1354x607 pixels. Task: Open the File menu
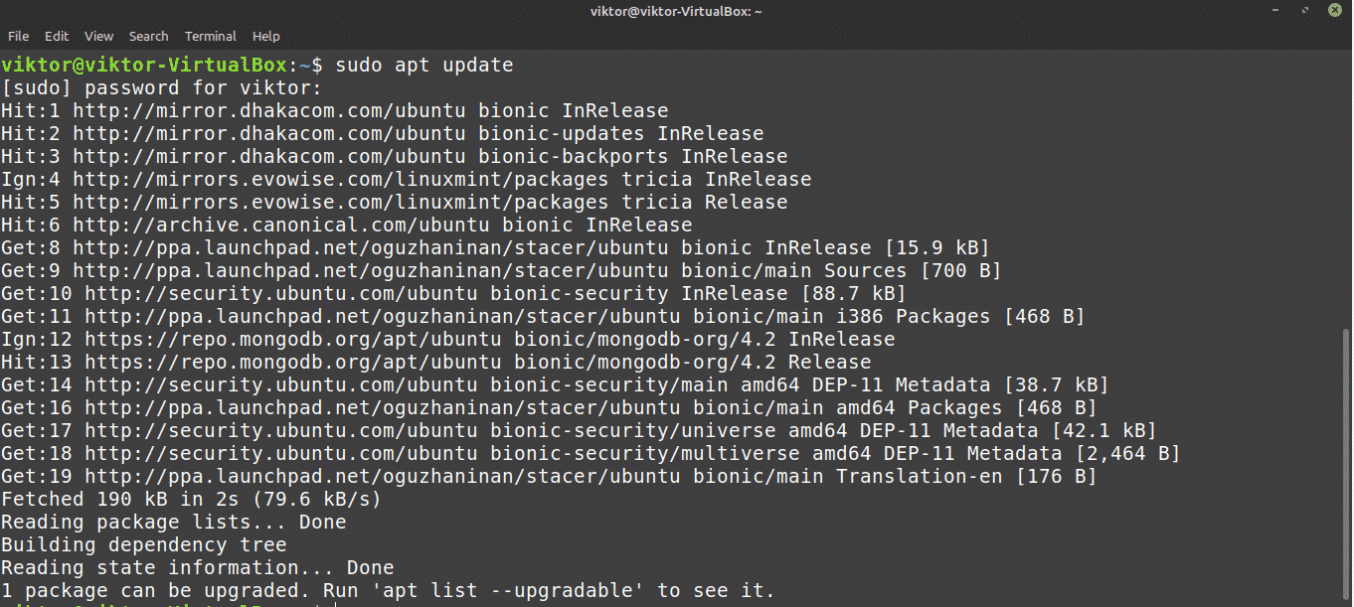click(18, 36)
